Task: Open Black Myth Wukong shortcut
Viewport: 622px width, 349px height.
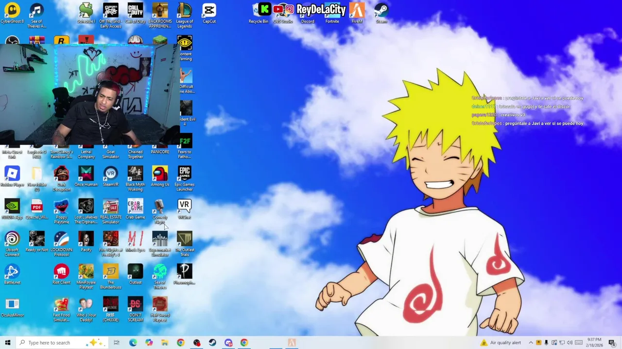Action: [135, 178]
